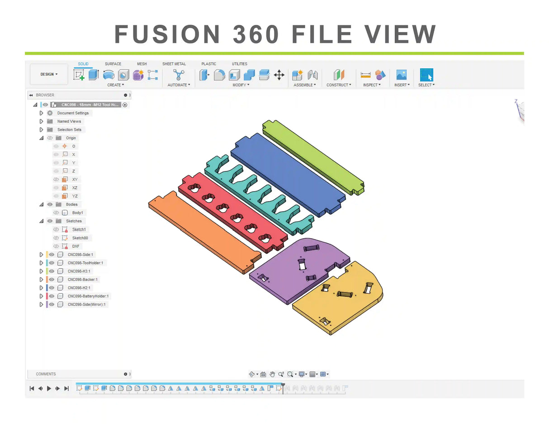This screenshot has height=424, width=549.
Task: Select the Move/Copy tool
Action: (279, 75)
